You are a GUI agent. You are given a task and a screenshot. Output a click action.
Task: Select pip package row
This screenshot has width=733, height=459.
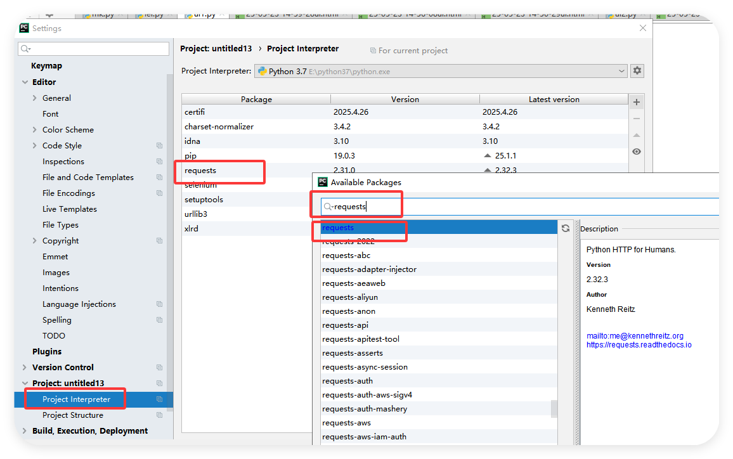405,156
